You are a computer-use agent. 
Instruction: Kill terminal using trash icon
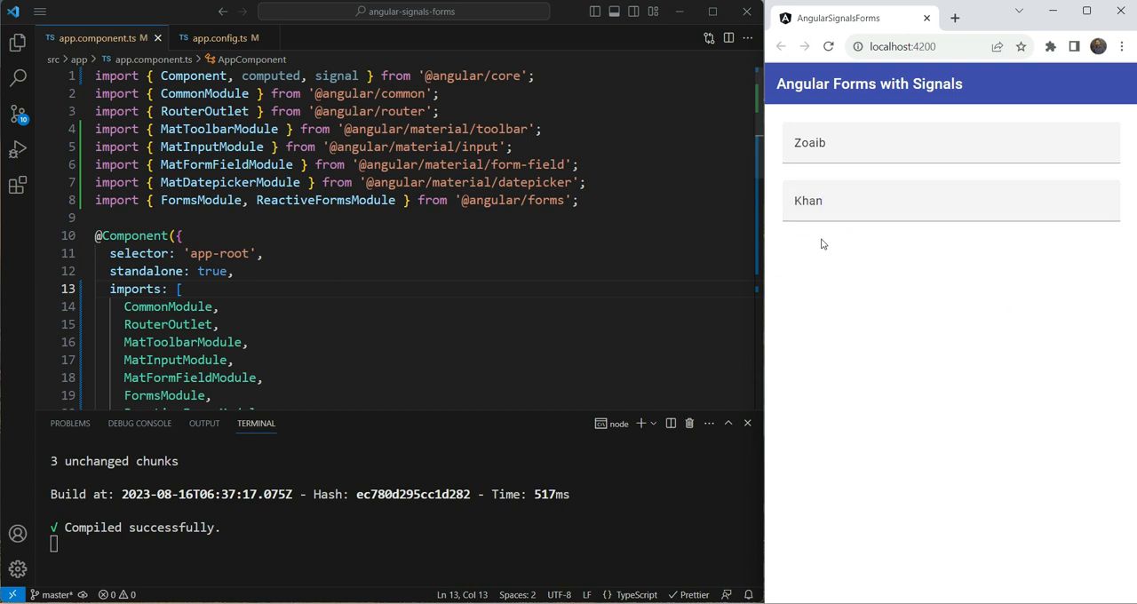coord(689,424)
